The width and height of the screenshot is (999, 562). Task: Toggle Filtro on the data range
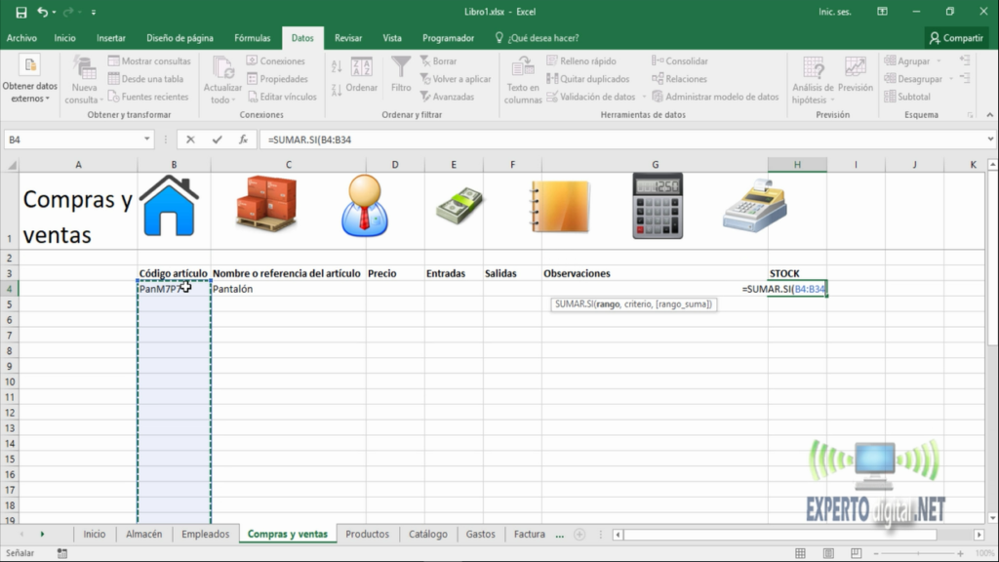pos(401,78)
